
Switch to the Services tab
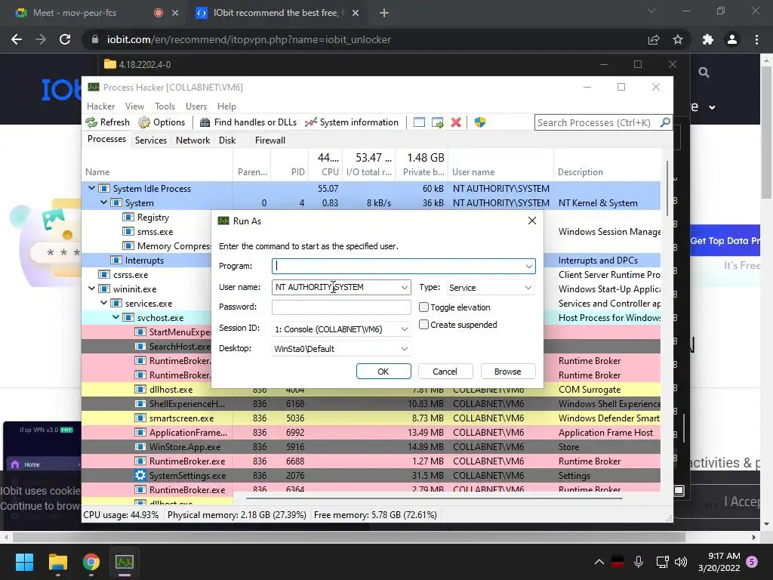coord(151,140)
